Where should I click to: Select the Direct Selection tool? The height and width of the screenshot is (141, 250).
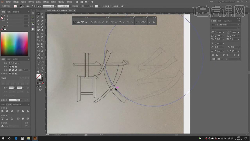tap(42, 14)
